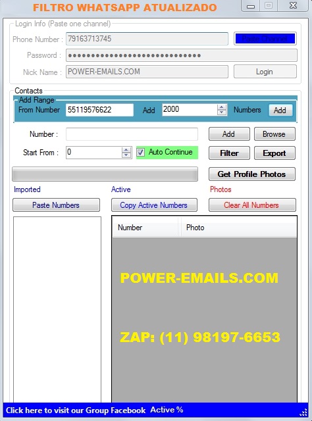Open the Group Facebook link in status bar
Screen dimensions: 312x421
tap(76, 410)
